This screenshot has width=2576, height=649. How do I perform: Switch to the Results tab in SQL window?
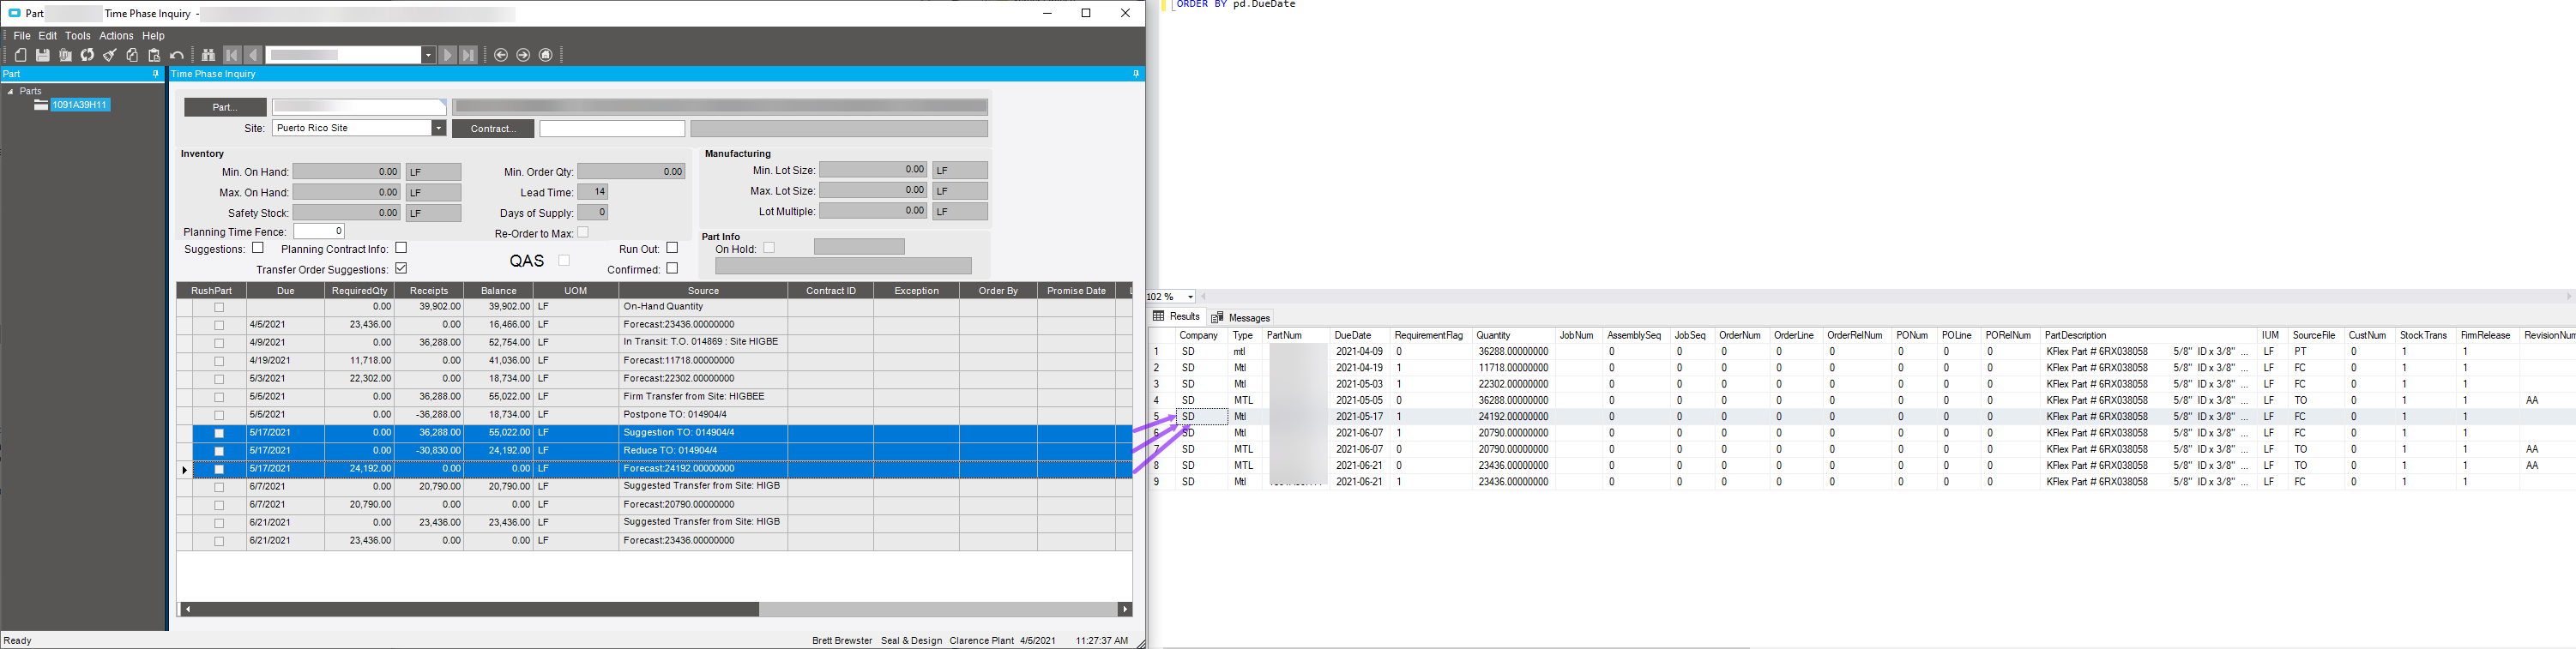[x=1177, y=317]
